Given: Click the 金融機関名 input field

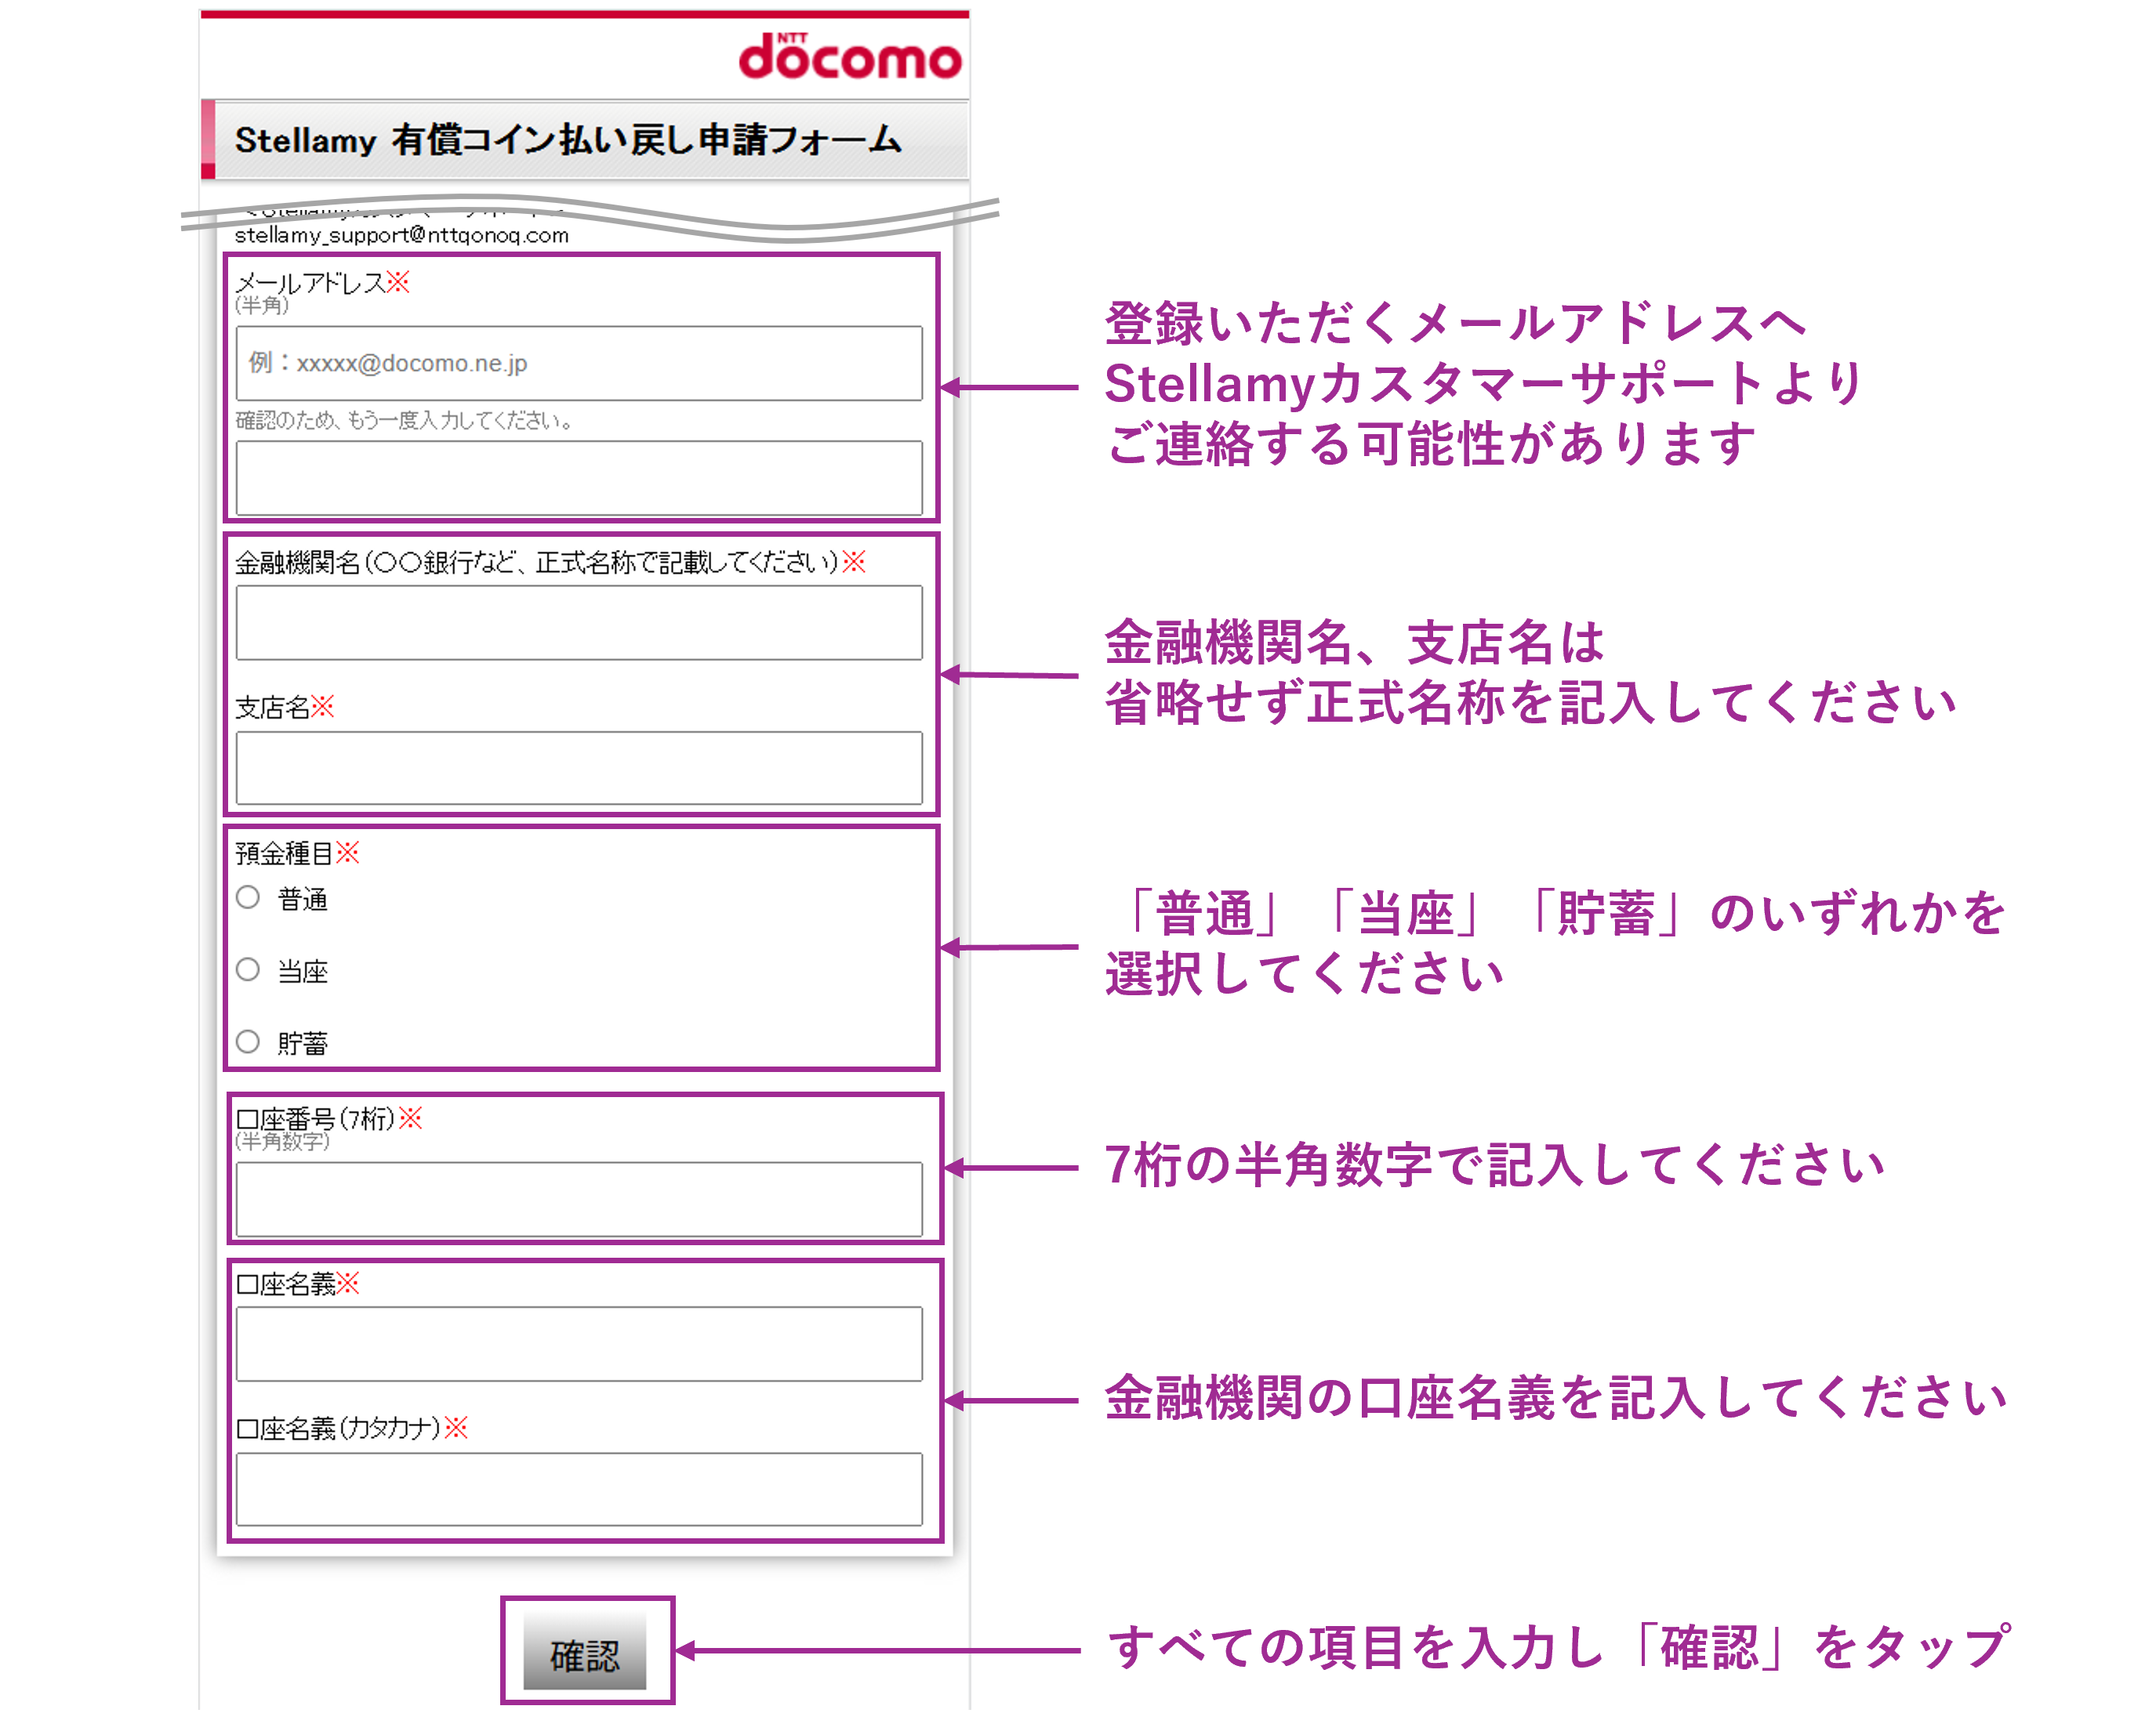Looking at the screenshot, I should pos(579,621).
